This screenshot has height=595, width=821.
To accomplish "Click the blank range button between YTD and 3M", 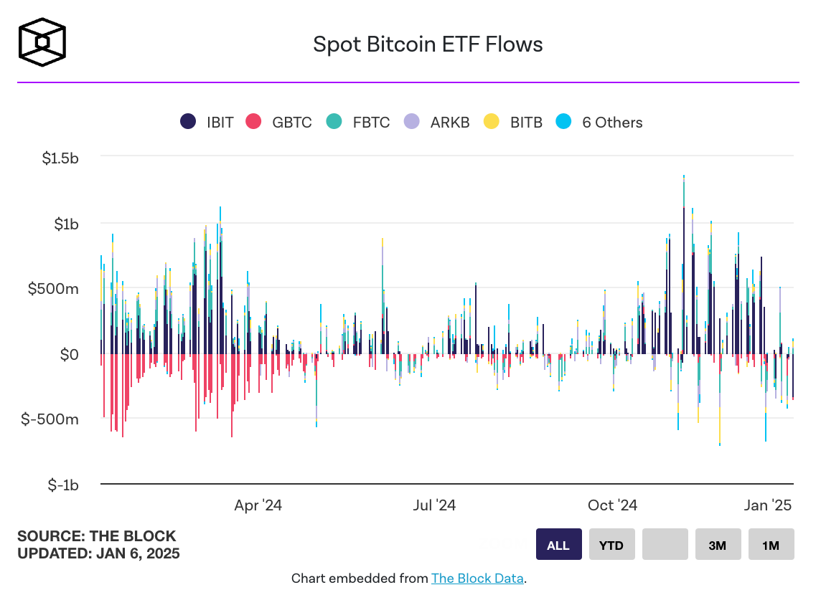I will [665, 544].
